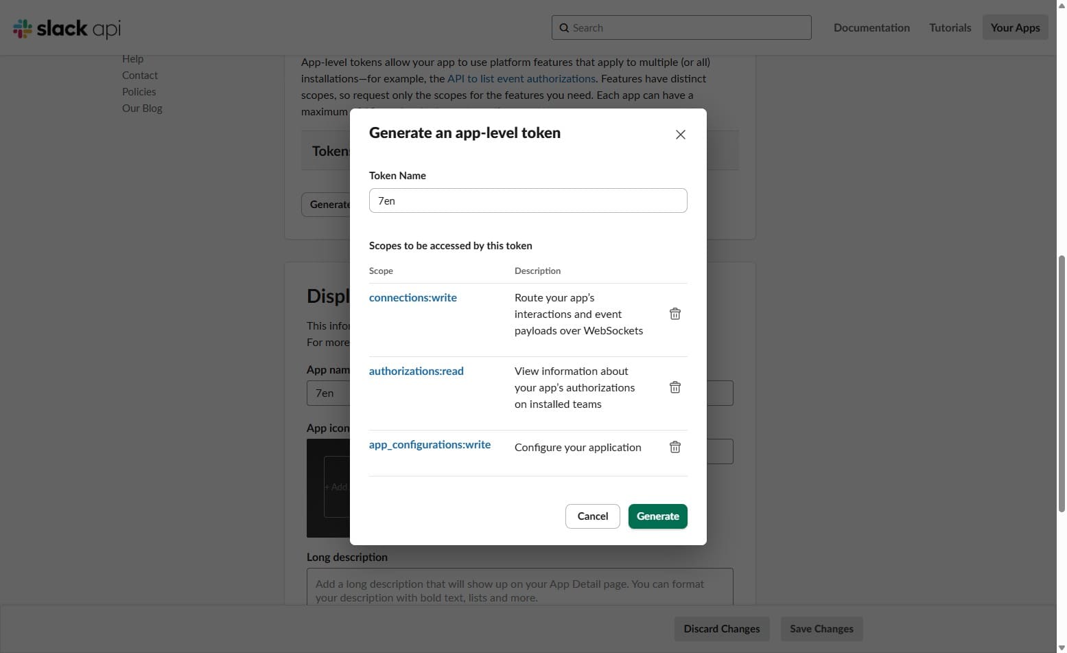Remove the authorizations:read scope via trash icon
1067x653 pixels.
(x=675, y=387)
